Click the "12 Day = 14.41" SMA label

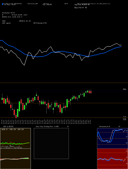pyautogui.click(x=10, y=5)
